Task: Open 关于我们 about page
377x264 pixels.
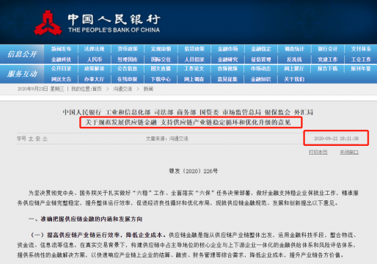Action: coord(294,79)
